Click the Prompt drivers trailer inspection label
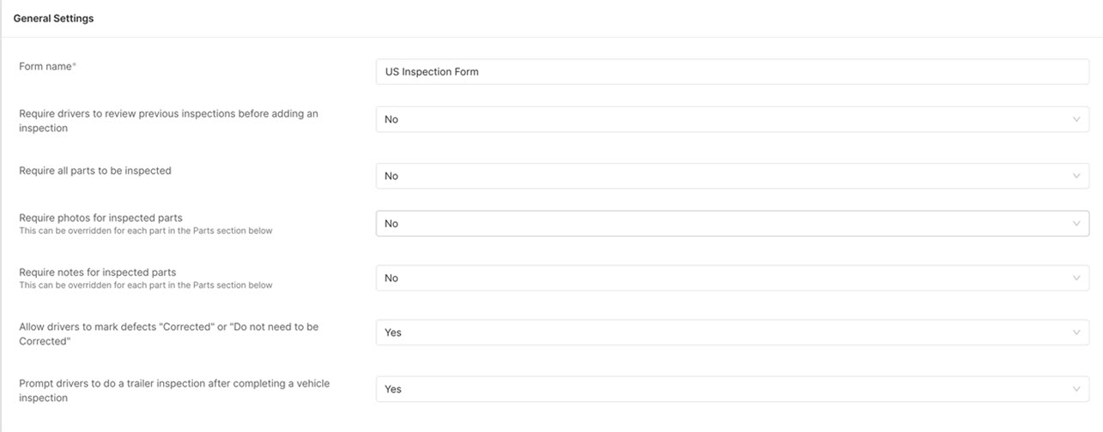This screenshot has height=432, width=1103. click(174, 390)
